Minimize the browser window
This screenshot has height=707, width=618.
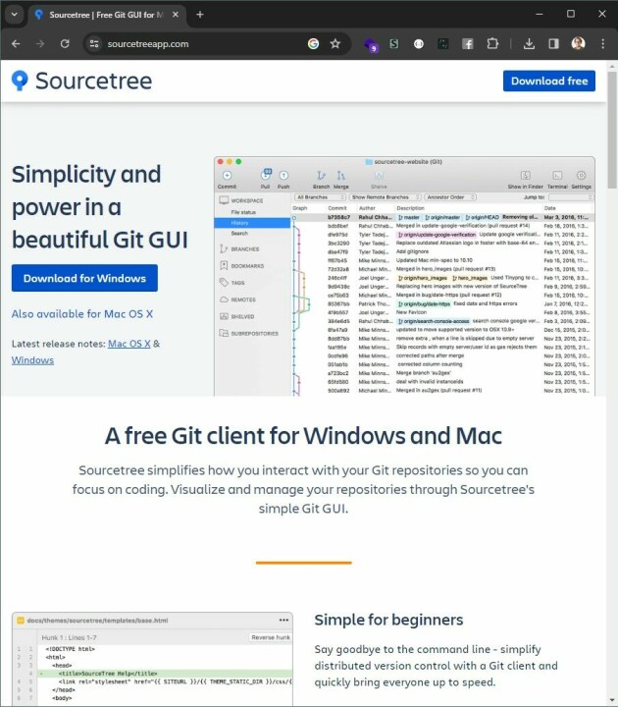540,14
